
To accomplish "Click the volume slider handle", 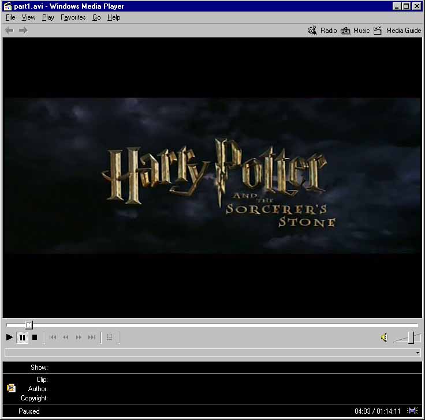I will click(x=411, y=337).
